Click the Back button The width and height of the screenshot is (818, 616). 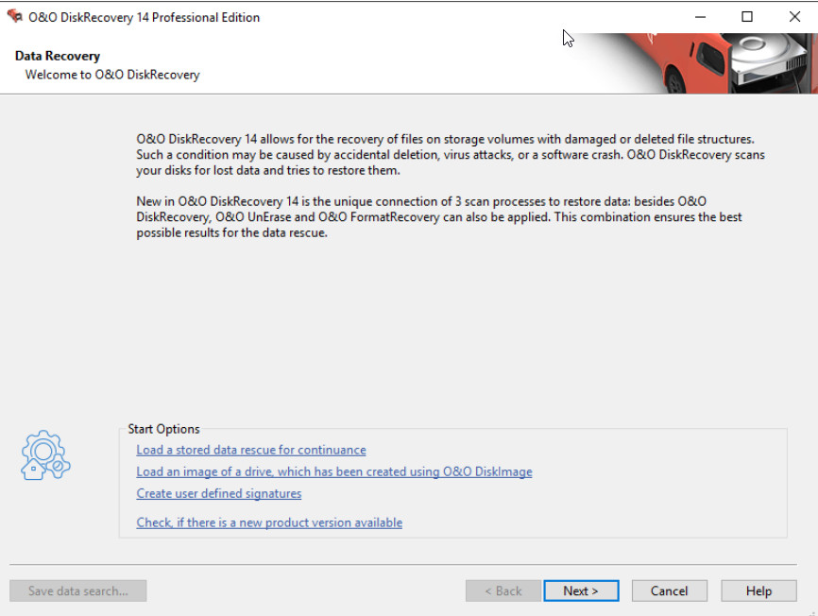[x=503, y=591]
